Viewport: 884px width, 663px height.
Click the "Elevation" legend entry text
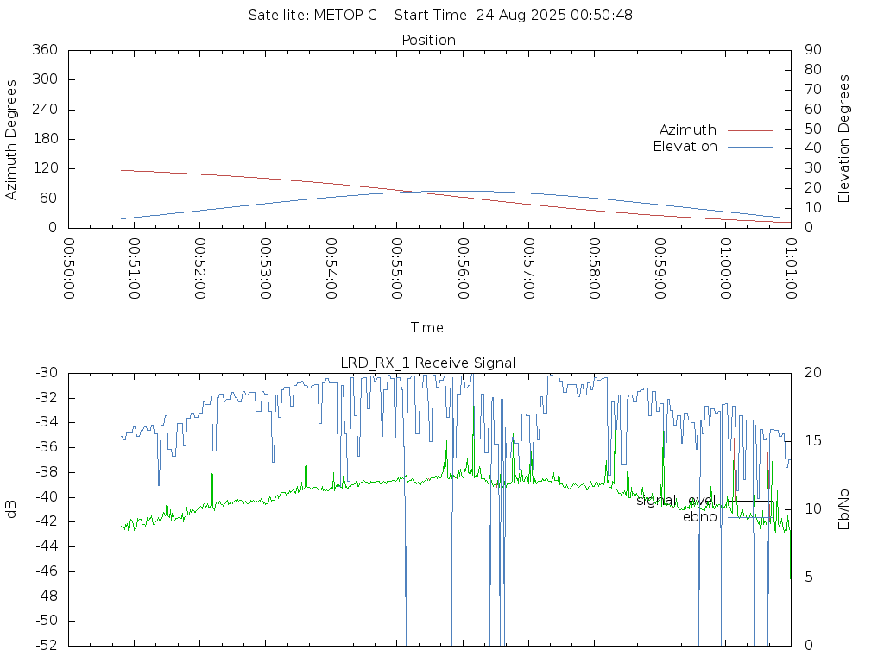[x=685, y=147]
